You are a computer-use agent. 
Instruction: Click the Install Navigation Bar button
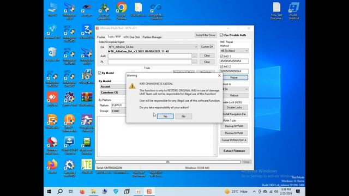point(235,114)
